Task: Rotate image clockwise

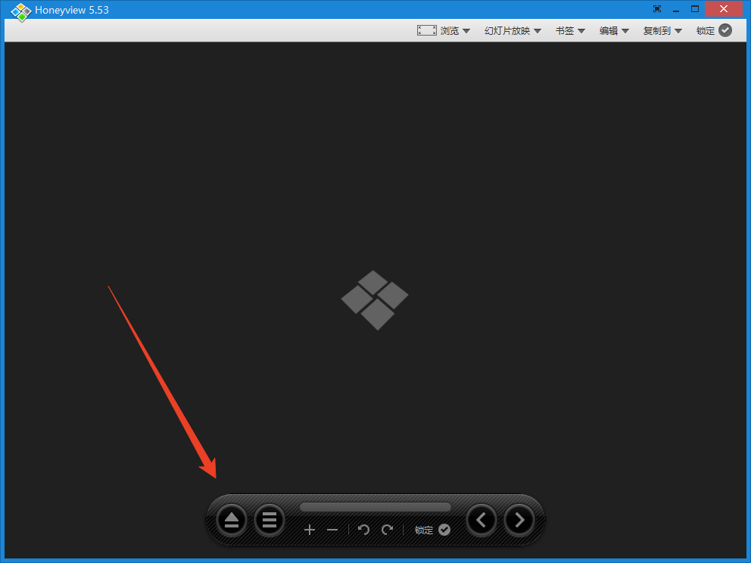Action: 387,530
